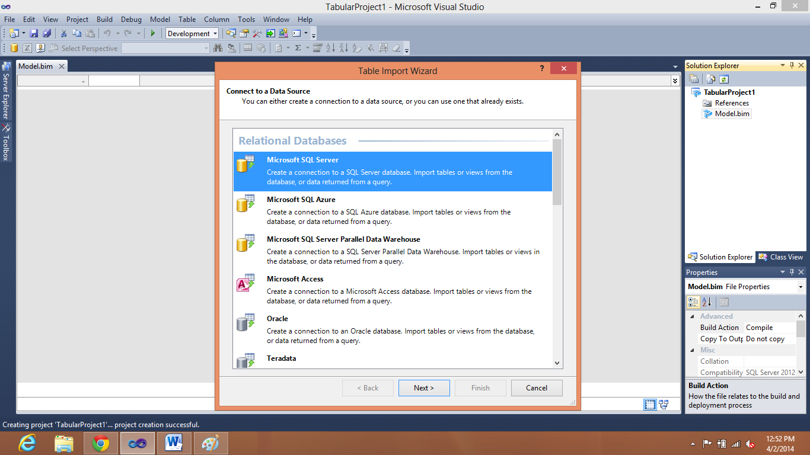810x455 pixels.
Task: Open the Model menu
Action: click(x=160, y=20)
